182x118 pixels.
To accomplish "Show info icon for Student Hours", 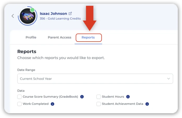I will point(128,97).
